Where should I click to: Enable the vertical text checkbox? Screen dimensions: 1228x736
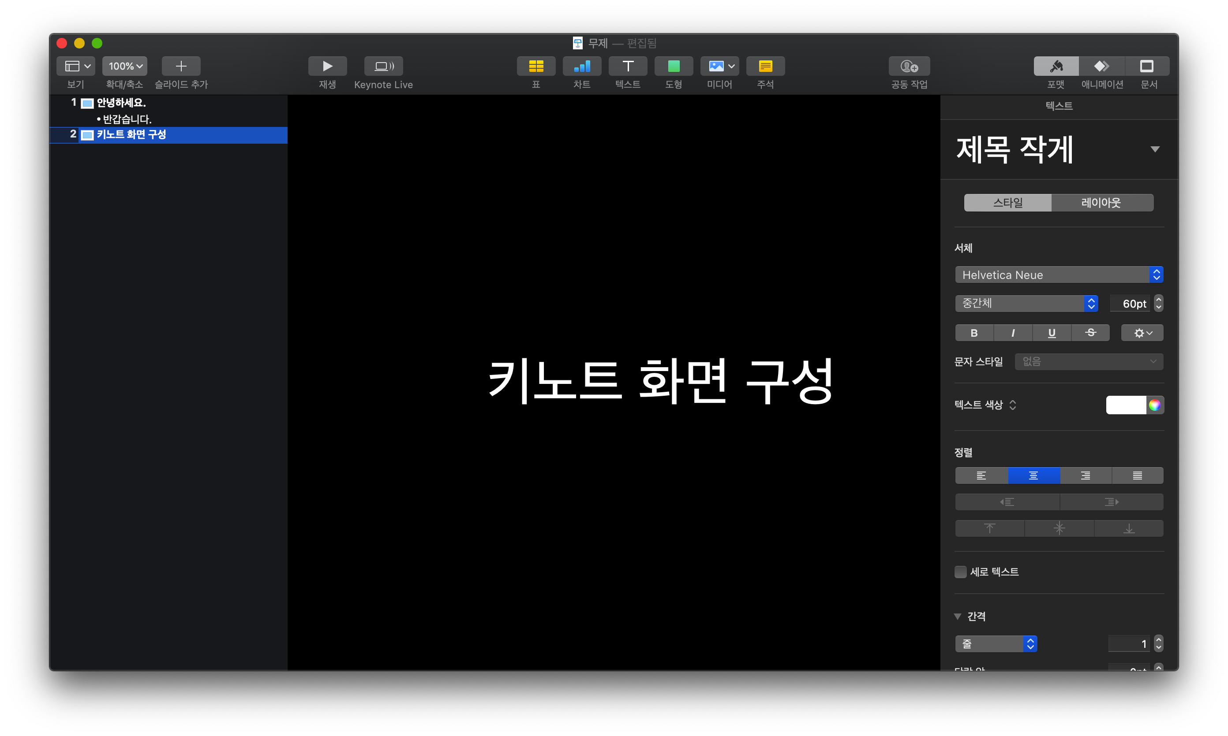click(960, 572)
